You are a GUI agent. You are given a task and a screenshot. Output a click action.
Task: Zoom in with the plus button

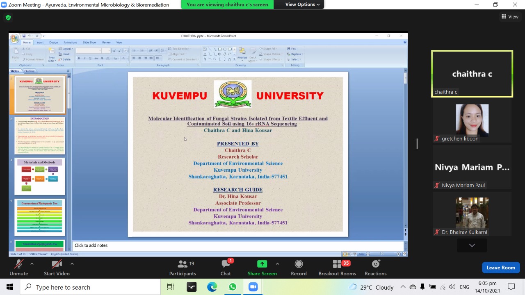coord(398,254)
